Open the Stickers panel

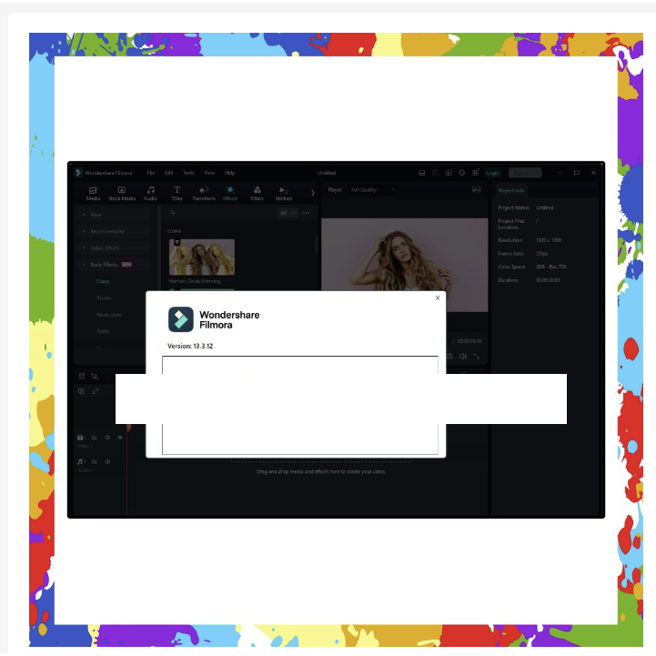coord(284,192)
